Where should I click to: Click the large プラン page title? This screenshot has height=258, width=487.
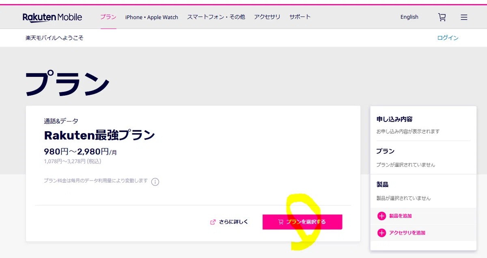[67, 83]
